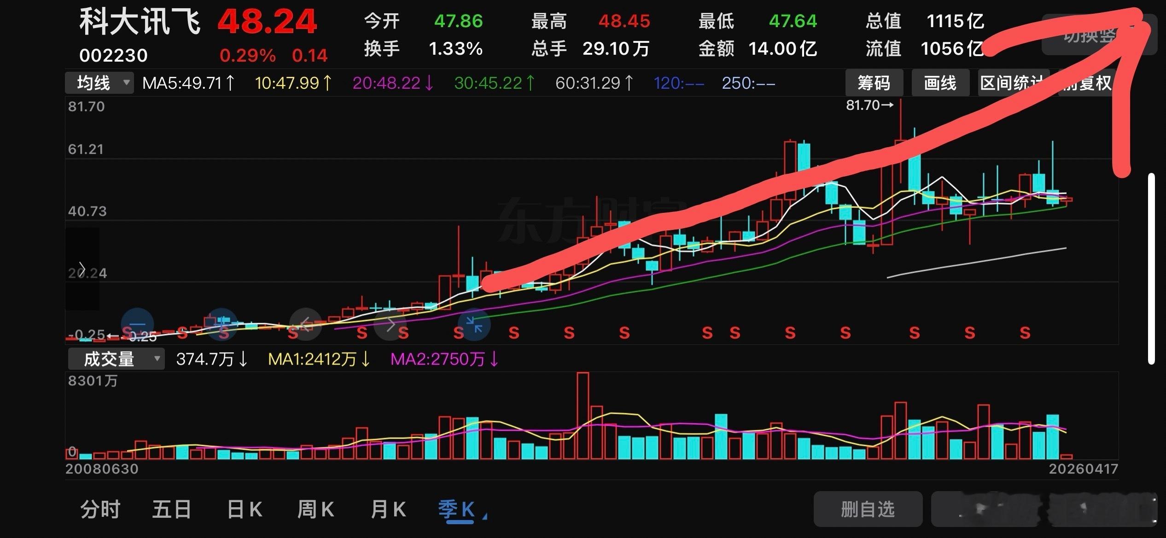Click the 前复权 adjustment button

1091,84
